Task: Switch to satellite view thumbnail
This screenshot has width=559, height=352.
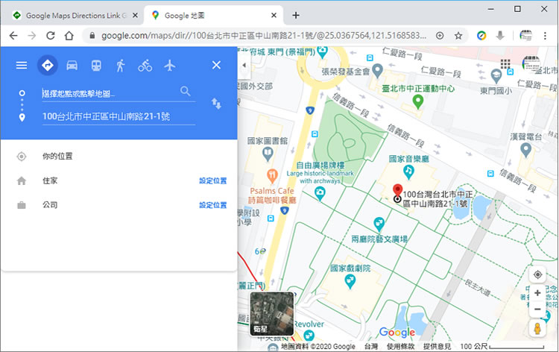Action: pos(271,314)
